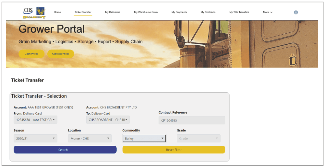Image resolution: width=325 pixels, height=168 pixels.
Task: Expand the More navigation menu
Action: click(x=268, y=12)
